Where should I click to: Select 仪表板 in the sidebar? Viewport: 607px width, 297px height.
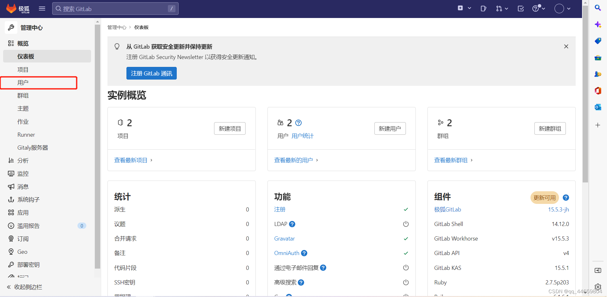pos(47,56)
